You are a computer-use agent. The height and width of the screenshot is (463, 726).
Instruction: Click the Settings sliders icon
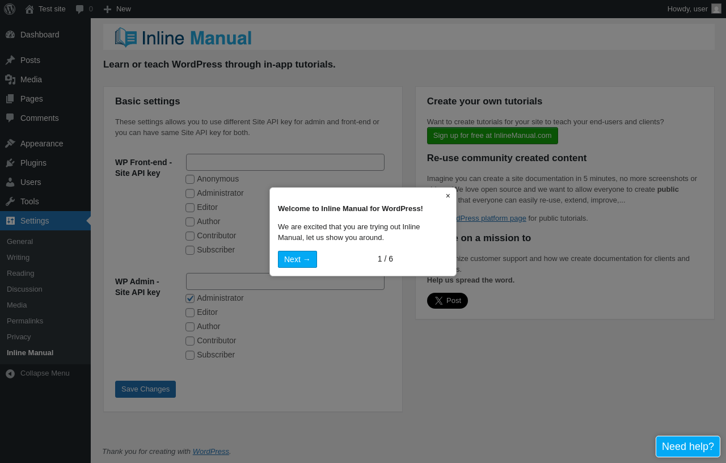tap(10, 221)
